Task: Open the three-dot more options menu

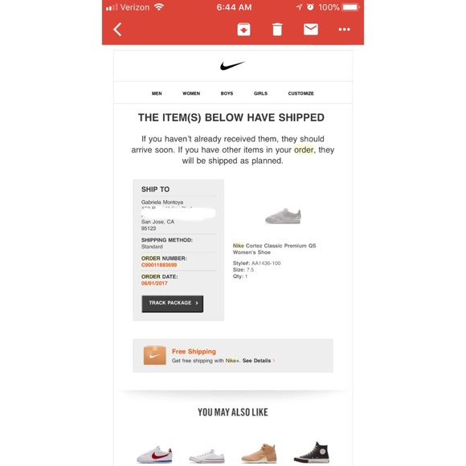Action: coord(344,30)
